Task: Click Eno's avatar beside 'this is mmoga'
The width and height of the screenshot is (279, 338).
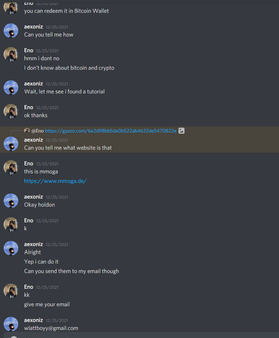Action: pos(11,168)
